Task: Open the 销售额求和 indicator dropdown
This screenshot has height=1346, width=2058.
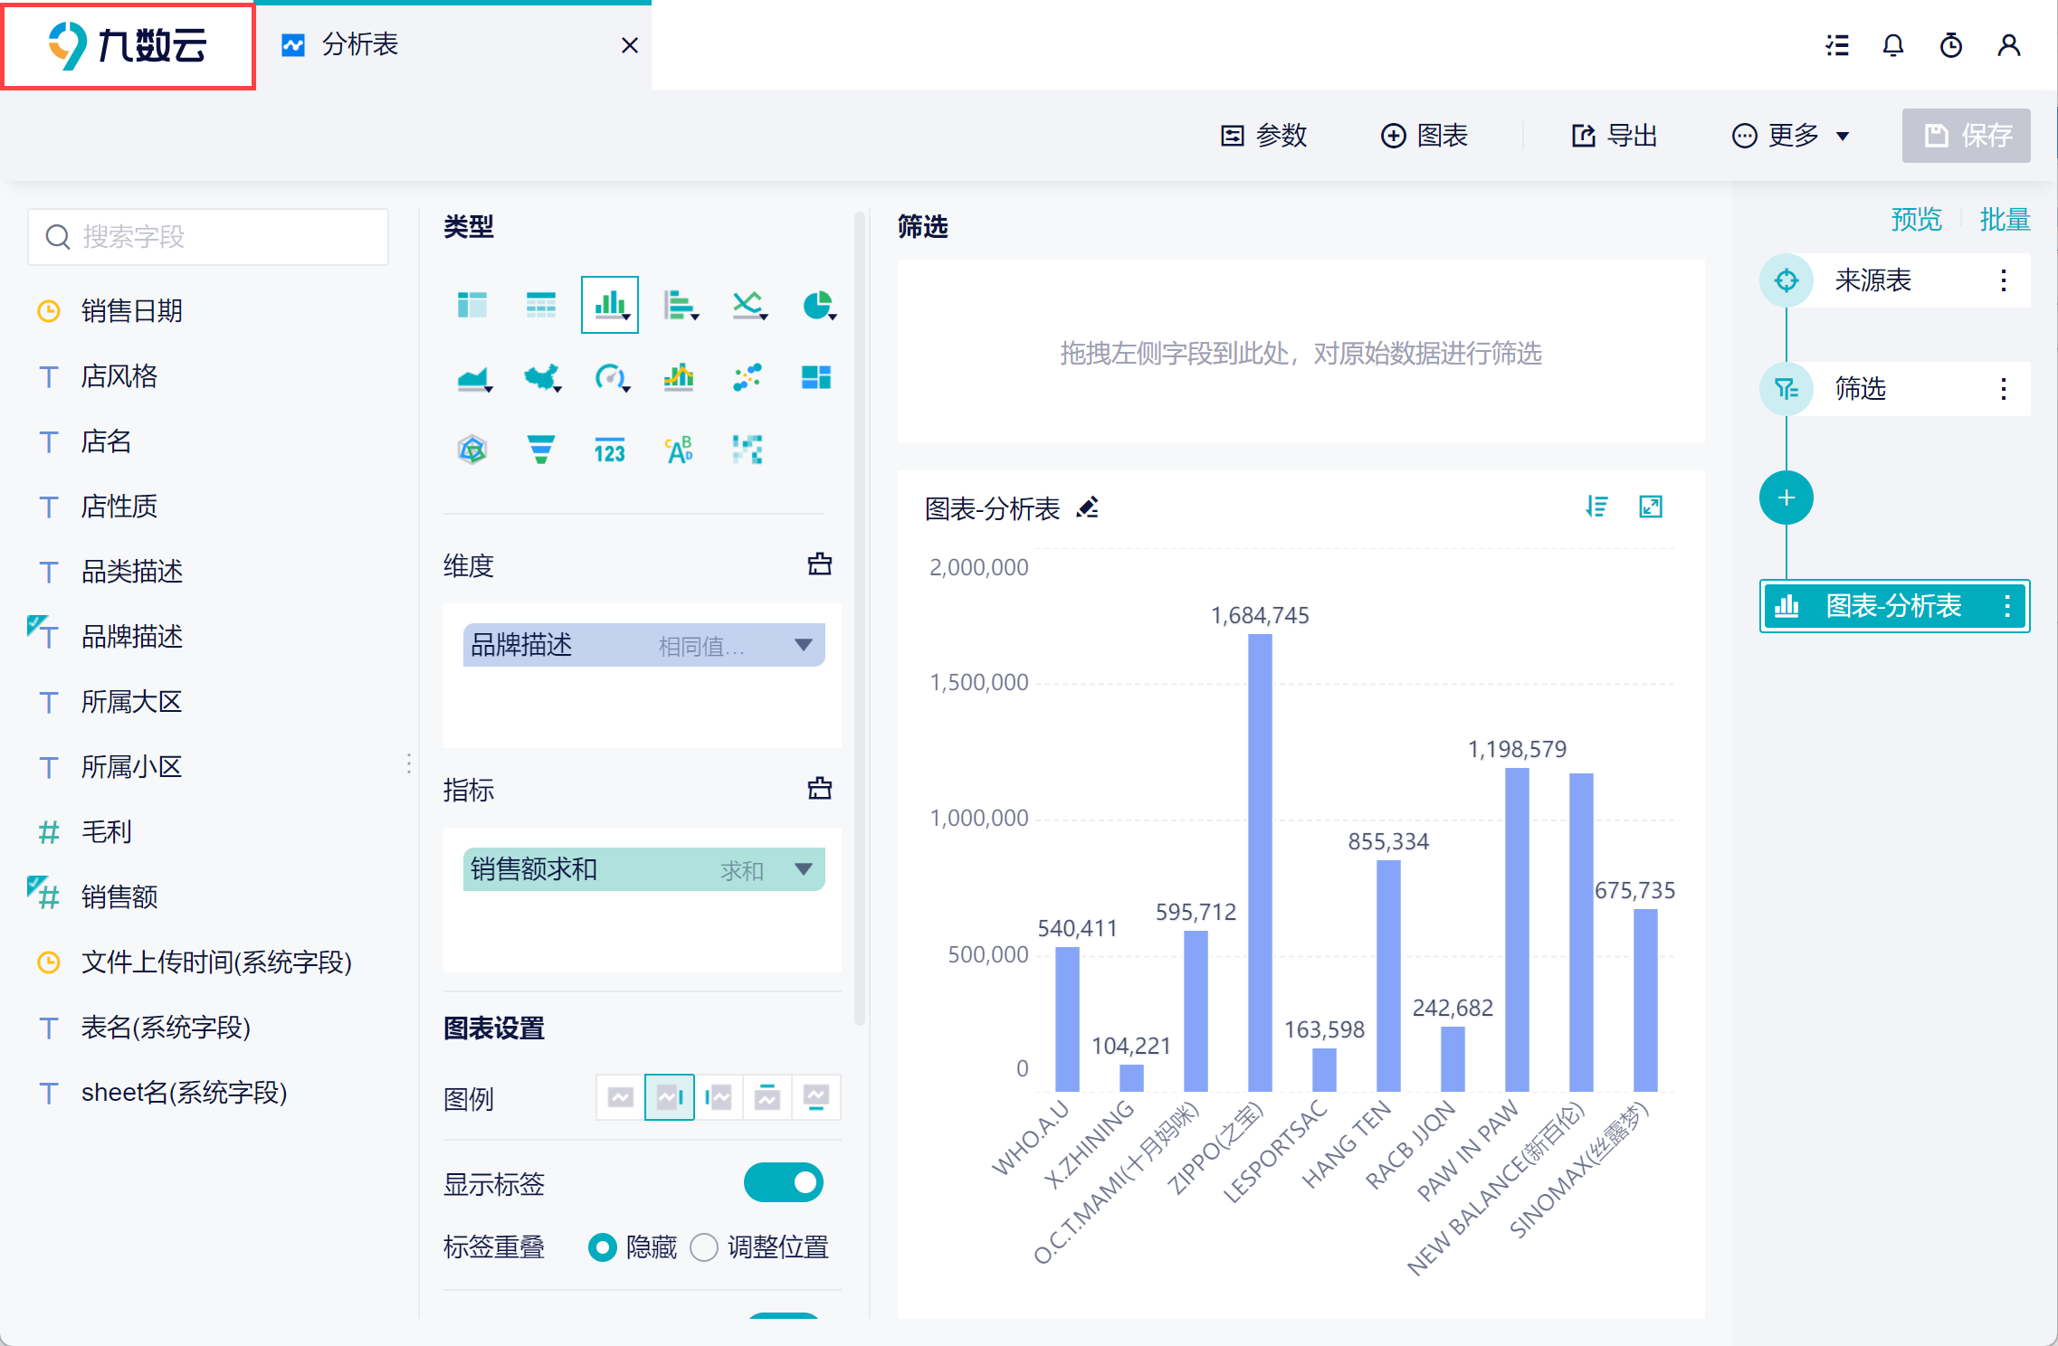Action: coord(804,869)
